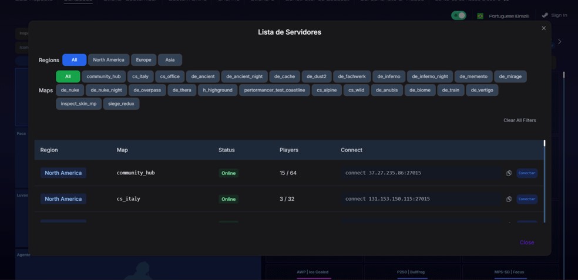Click the Players column header
Screen dimensions: 578x280
point(289,150)
